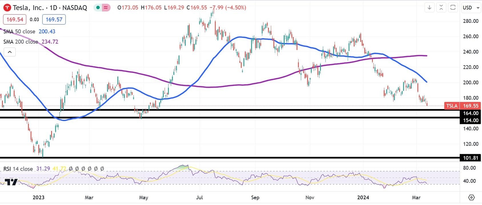Click the 2024 label on time axis

pos(363,197)
